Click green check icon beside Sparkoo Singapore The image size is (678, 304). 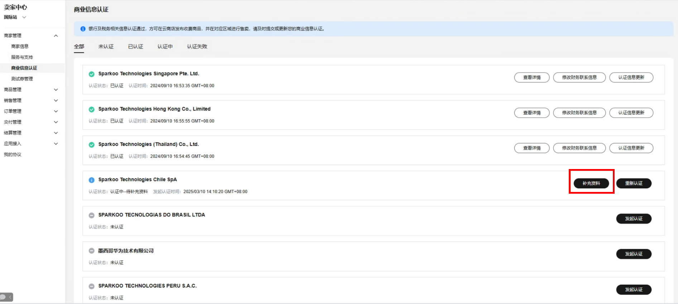92,74
